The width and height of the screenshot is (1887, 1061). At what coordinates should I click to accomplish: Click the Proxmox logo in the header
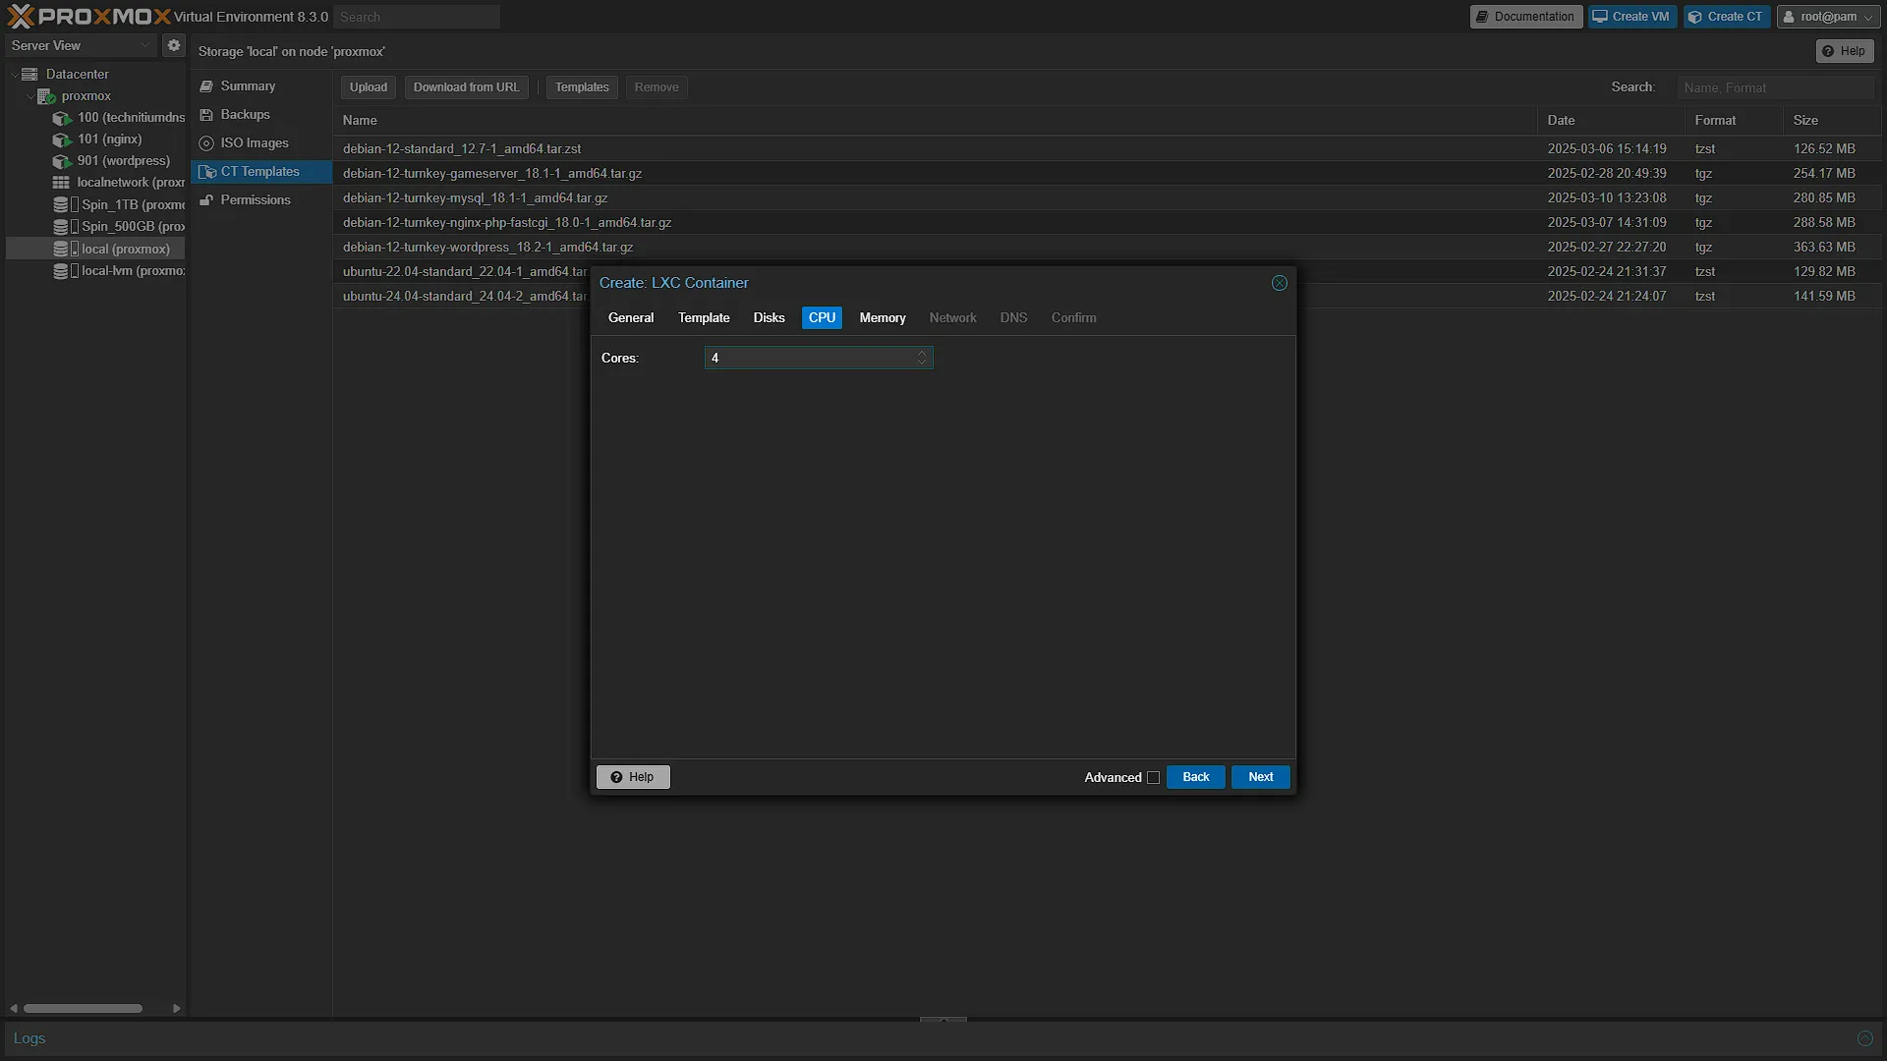(88, 17)
